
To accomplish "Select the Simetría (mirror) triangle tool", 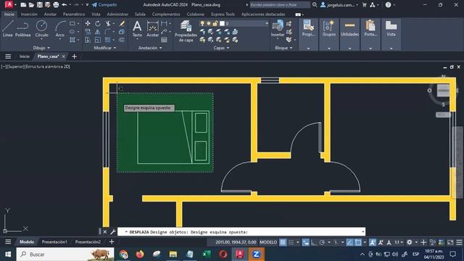I will point(98,32).
